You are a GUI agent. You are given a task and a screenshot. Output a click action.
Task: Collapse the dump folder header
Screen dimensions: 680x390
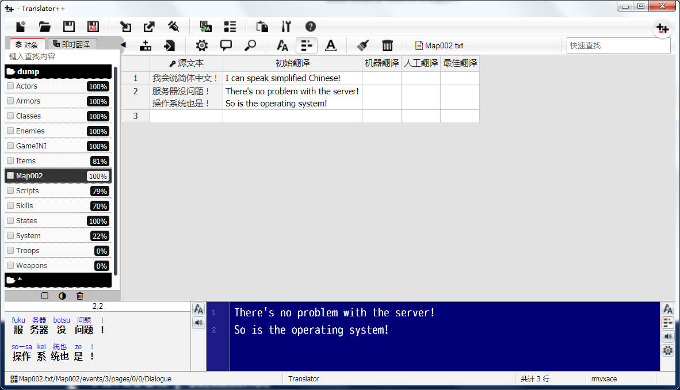tap(58, 71)
